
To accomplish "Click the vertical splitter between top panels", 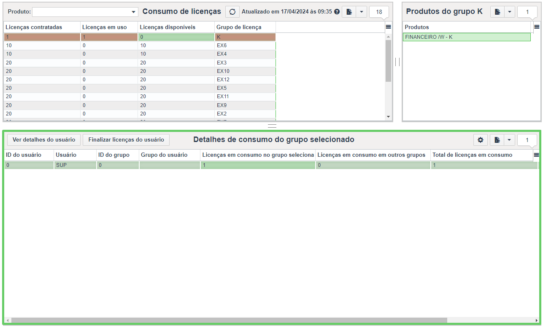I will 397,62.
